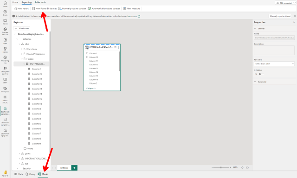Collapse the General section in Properties

point(255,28)
